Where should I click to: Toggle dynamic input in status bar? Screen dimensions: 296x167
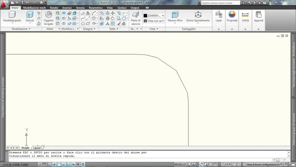coord(73,165)
